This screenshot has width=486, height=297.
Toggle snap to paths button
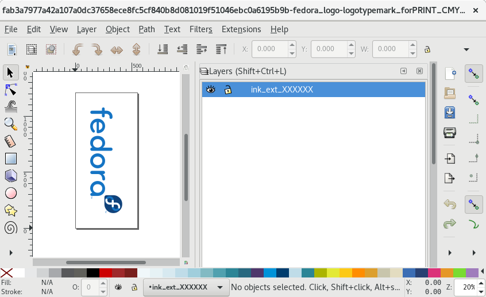tap(473, 224)
